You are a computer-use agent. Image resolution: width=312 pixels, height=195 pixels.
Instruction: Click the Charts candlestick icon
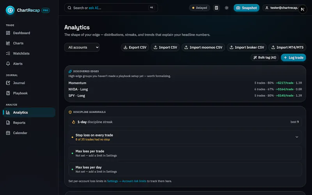(x=8, y=43)
